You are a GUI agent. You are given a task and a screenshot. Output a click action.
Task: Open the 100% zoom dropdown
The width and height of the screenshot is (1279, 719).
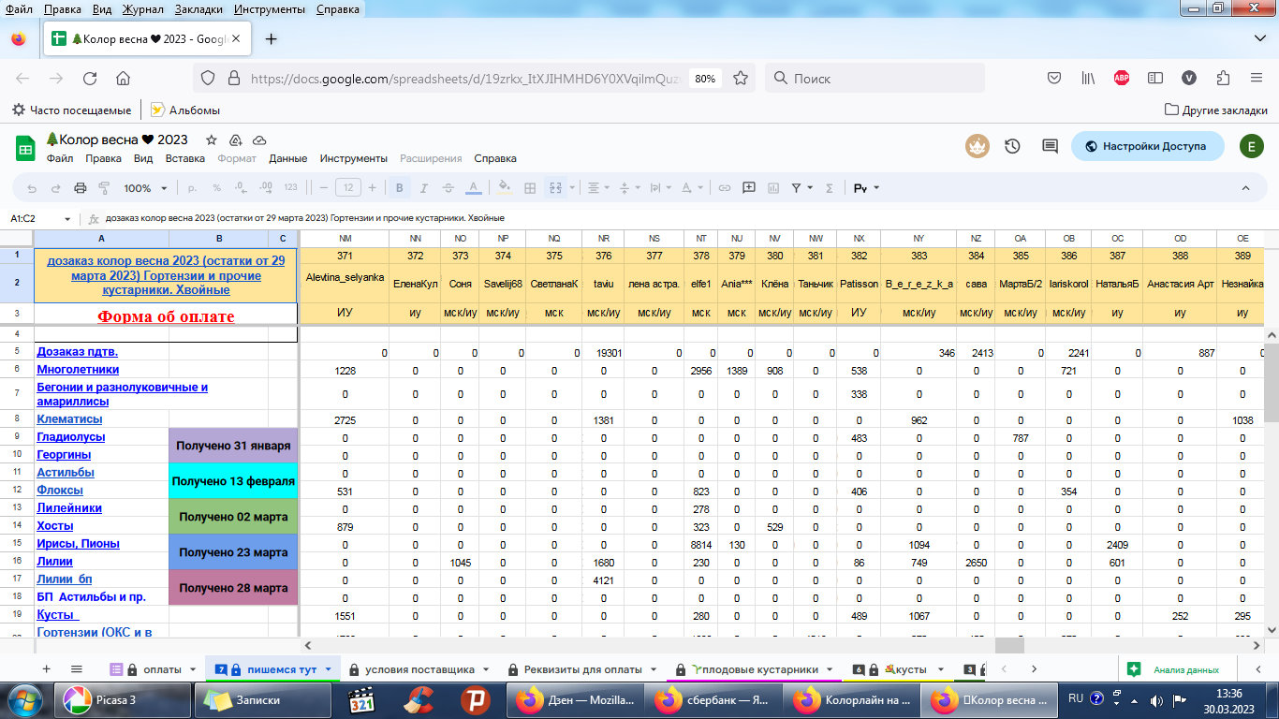pos(144,188)
